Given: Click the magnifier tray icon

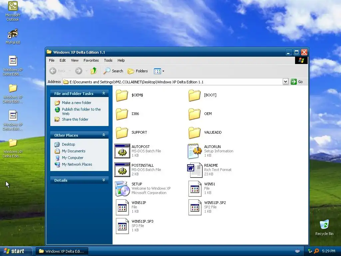Looking at the screenshot, I should tap(316, 251).
